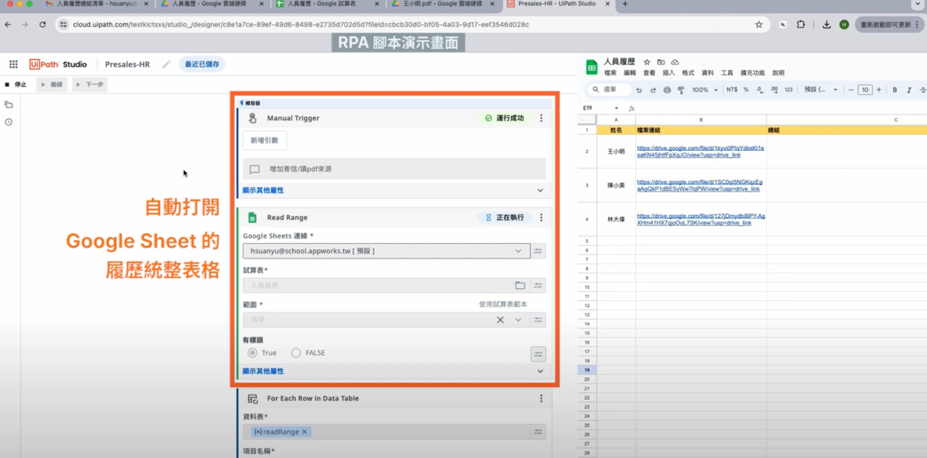Click the move-to-folder icon in Sheets

click(x=661, y=62)
